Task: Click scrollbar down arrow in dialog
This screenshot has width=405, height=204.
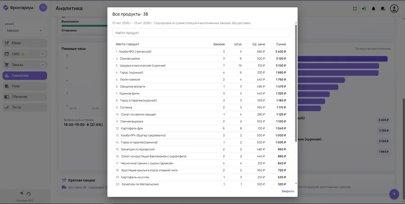Action: click(x=296, y=183)
